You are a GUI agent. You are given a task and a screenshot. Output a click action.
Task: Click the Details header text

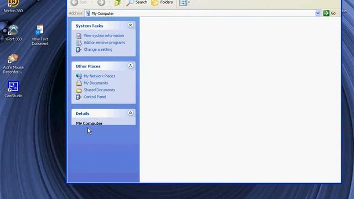(82, 114)
